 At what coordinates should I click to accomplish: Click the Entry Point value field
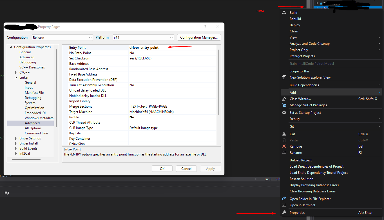pos(172,48)
